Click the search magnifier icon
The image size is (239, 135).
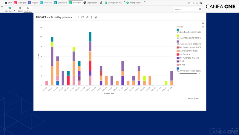click(x=200, y=9)
